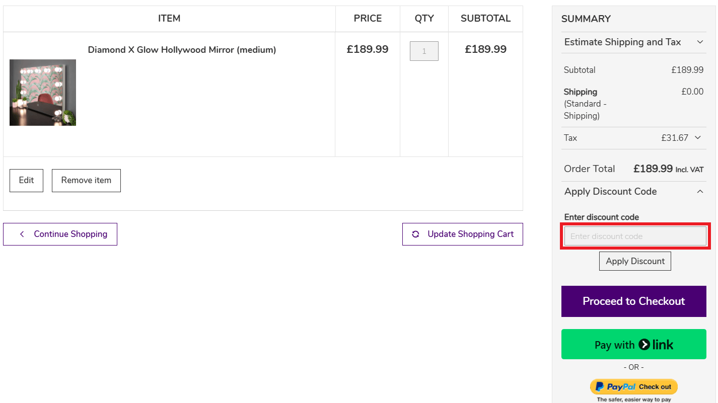Apply Discount button

(635, 261)
